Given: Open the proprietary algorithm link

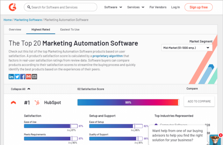Looking at the screenshot, I should (x=107, y=55).
